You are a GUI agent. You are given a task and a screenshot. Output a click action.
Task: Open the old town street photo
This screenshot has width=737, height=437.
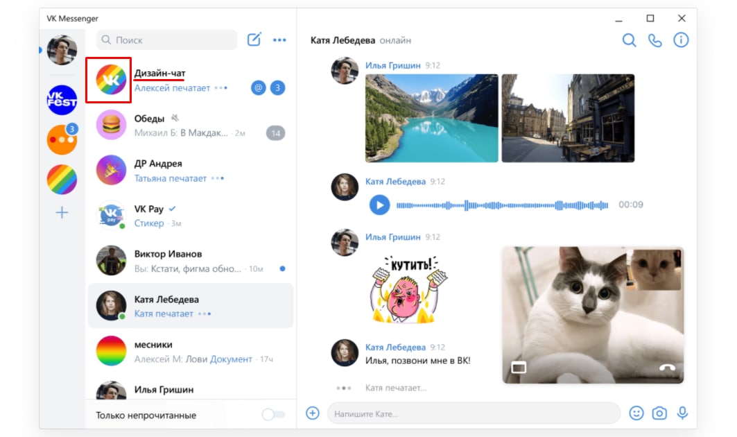[x=568, y=118]
